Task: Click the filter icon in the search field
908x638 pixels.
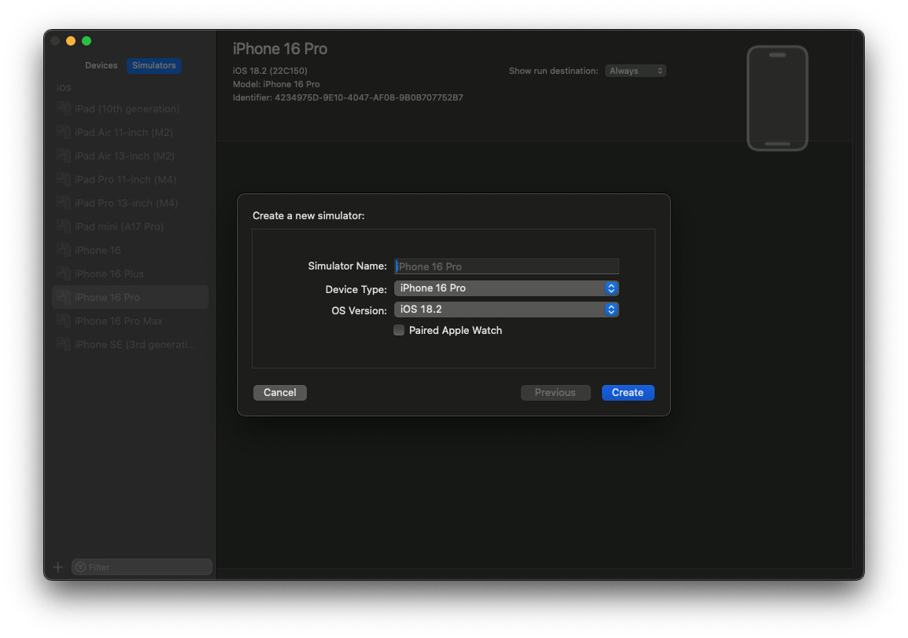Action: point(80,566)
